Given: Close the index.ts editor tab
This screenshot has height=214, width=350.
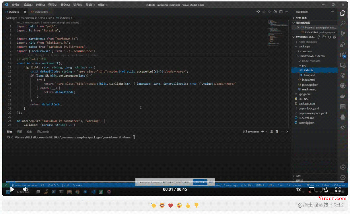Looking at the screenshot, I should tap(25, 12).
